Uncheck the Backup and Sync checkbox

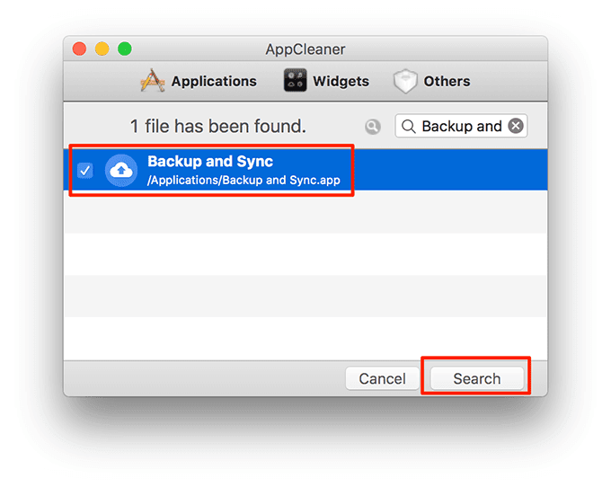tap(85, 170)
